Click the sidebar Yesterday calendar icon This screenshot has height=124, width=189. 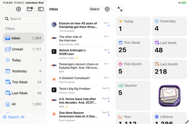click(x=8, y=71)
